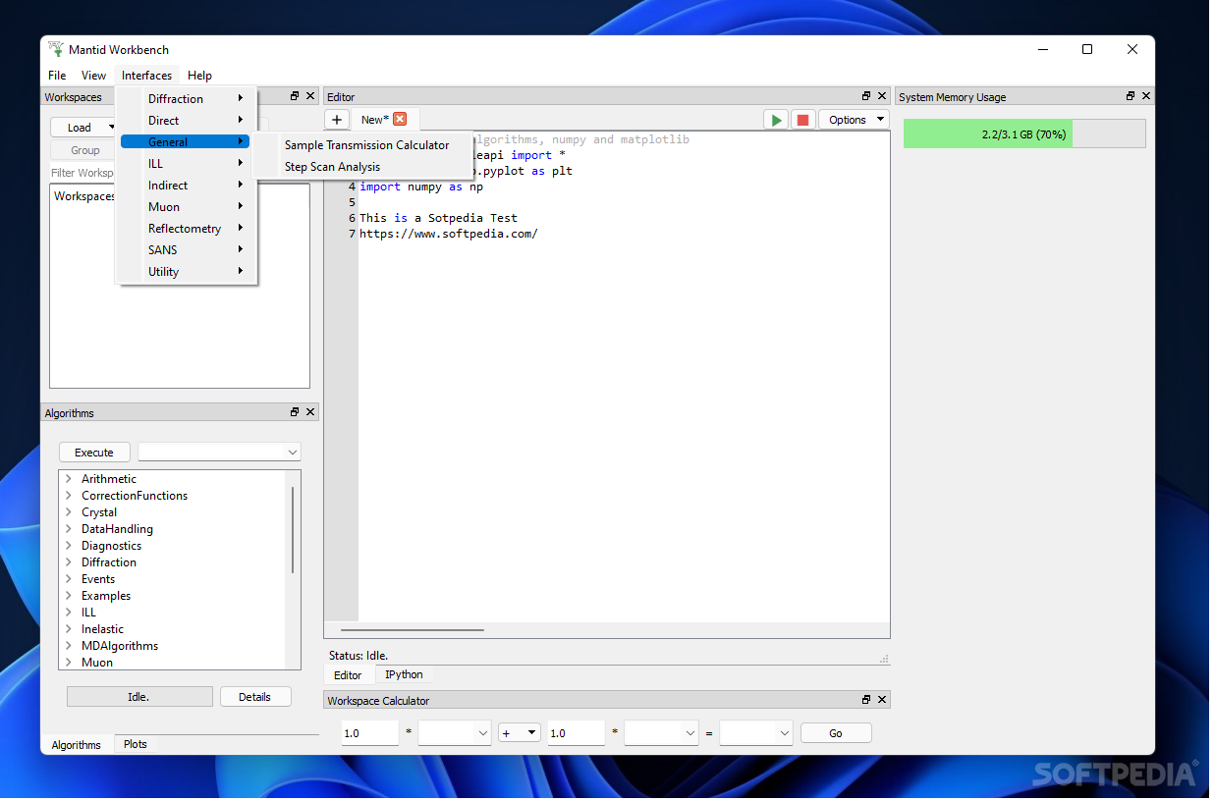Float the System Memory Usage panel
The height and width of the screenshot is (801, 1214).
point(1131,96)
